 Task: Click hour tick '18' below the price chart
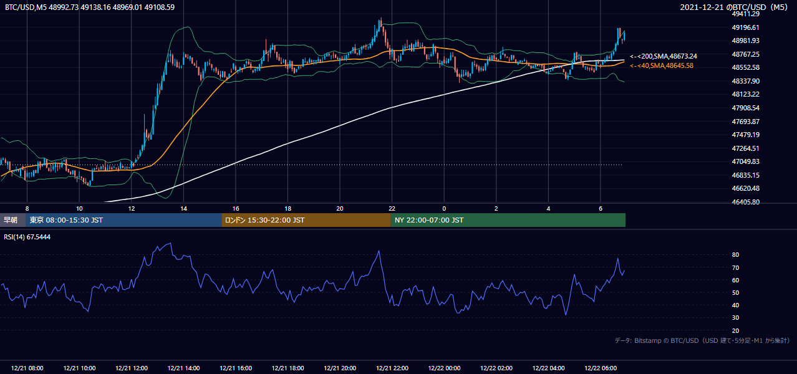tap(287, 208)
